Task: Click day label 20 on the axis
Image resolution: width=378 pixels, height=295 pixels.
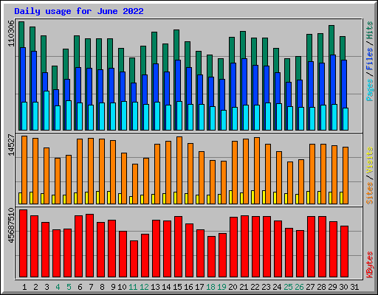Action: point(233,287)
